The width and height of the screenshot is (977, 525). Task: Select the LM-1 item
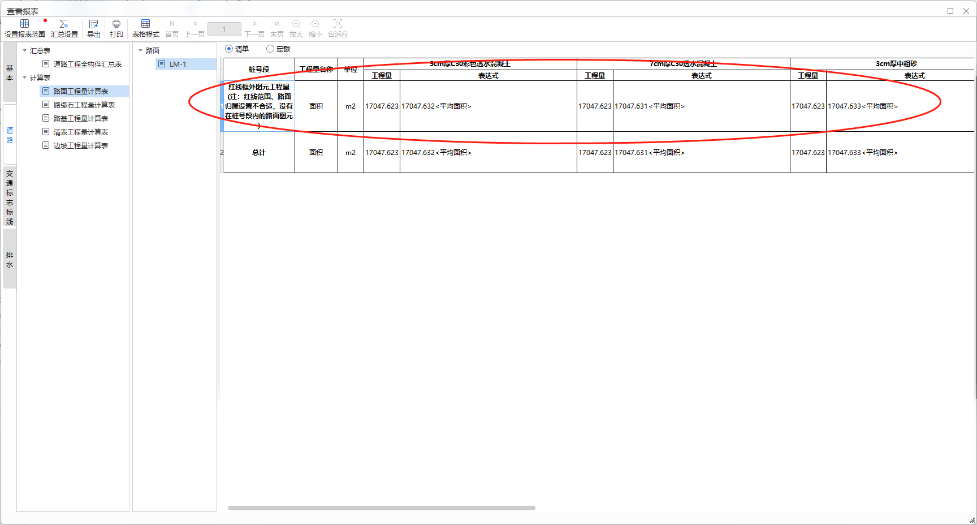click(186, 64)
